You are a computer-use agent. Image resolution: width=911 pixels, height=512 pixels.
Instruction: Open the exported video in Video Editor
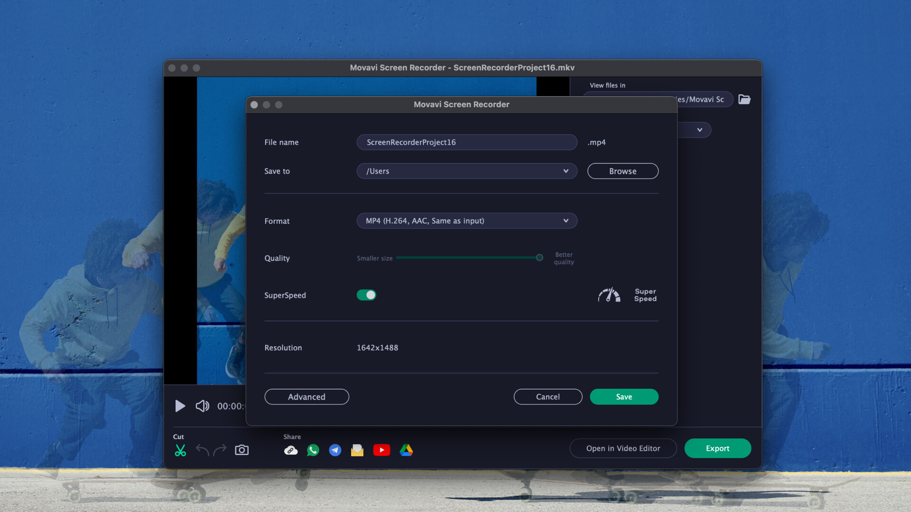[623, 448]
